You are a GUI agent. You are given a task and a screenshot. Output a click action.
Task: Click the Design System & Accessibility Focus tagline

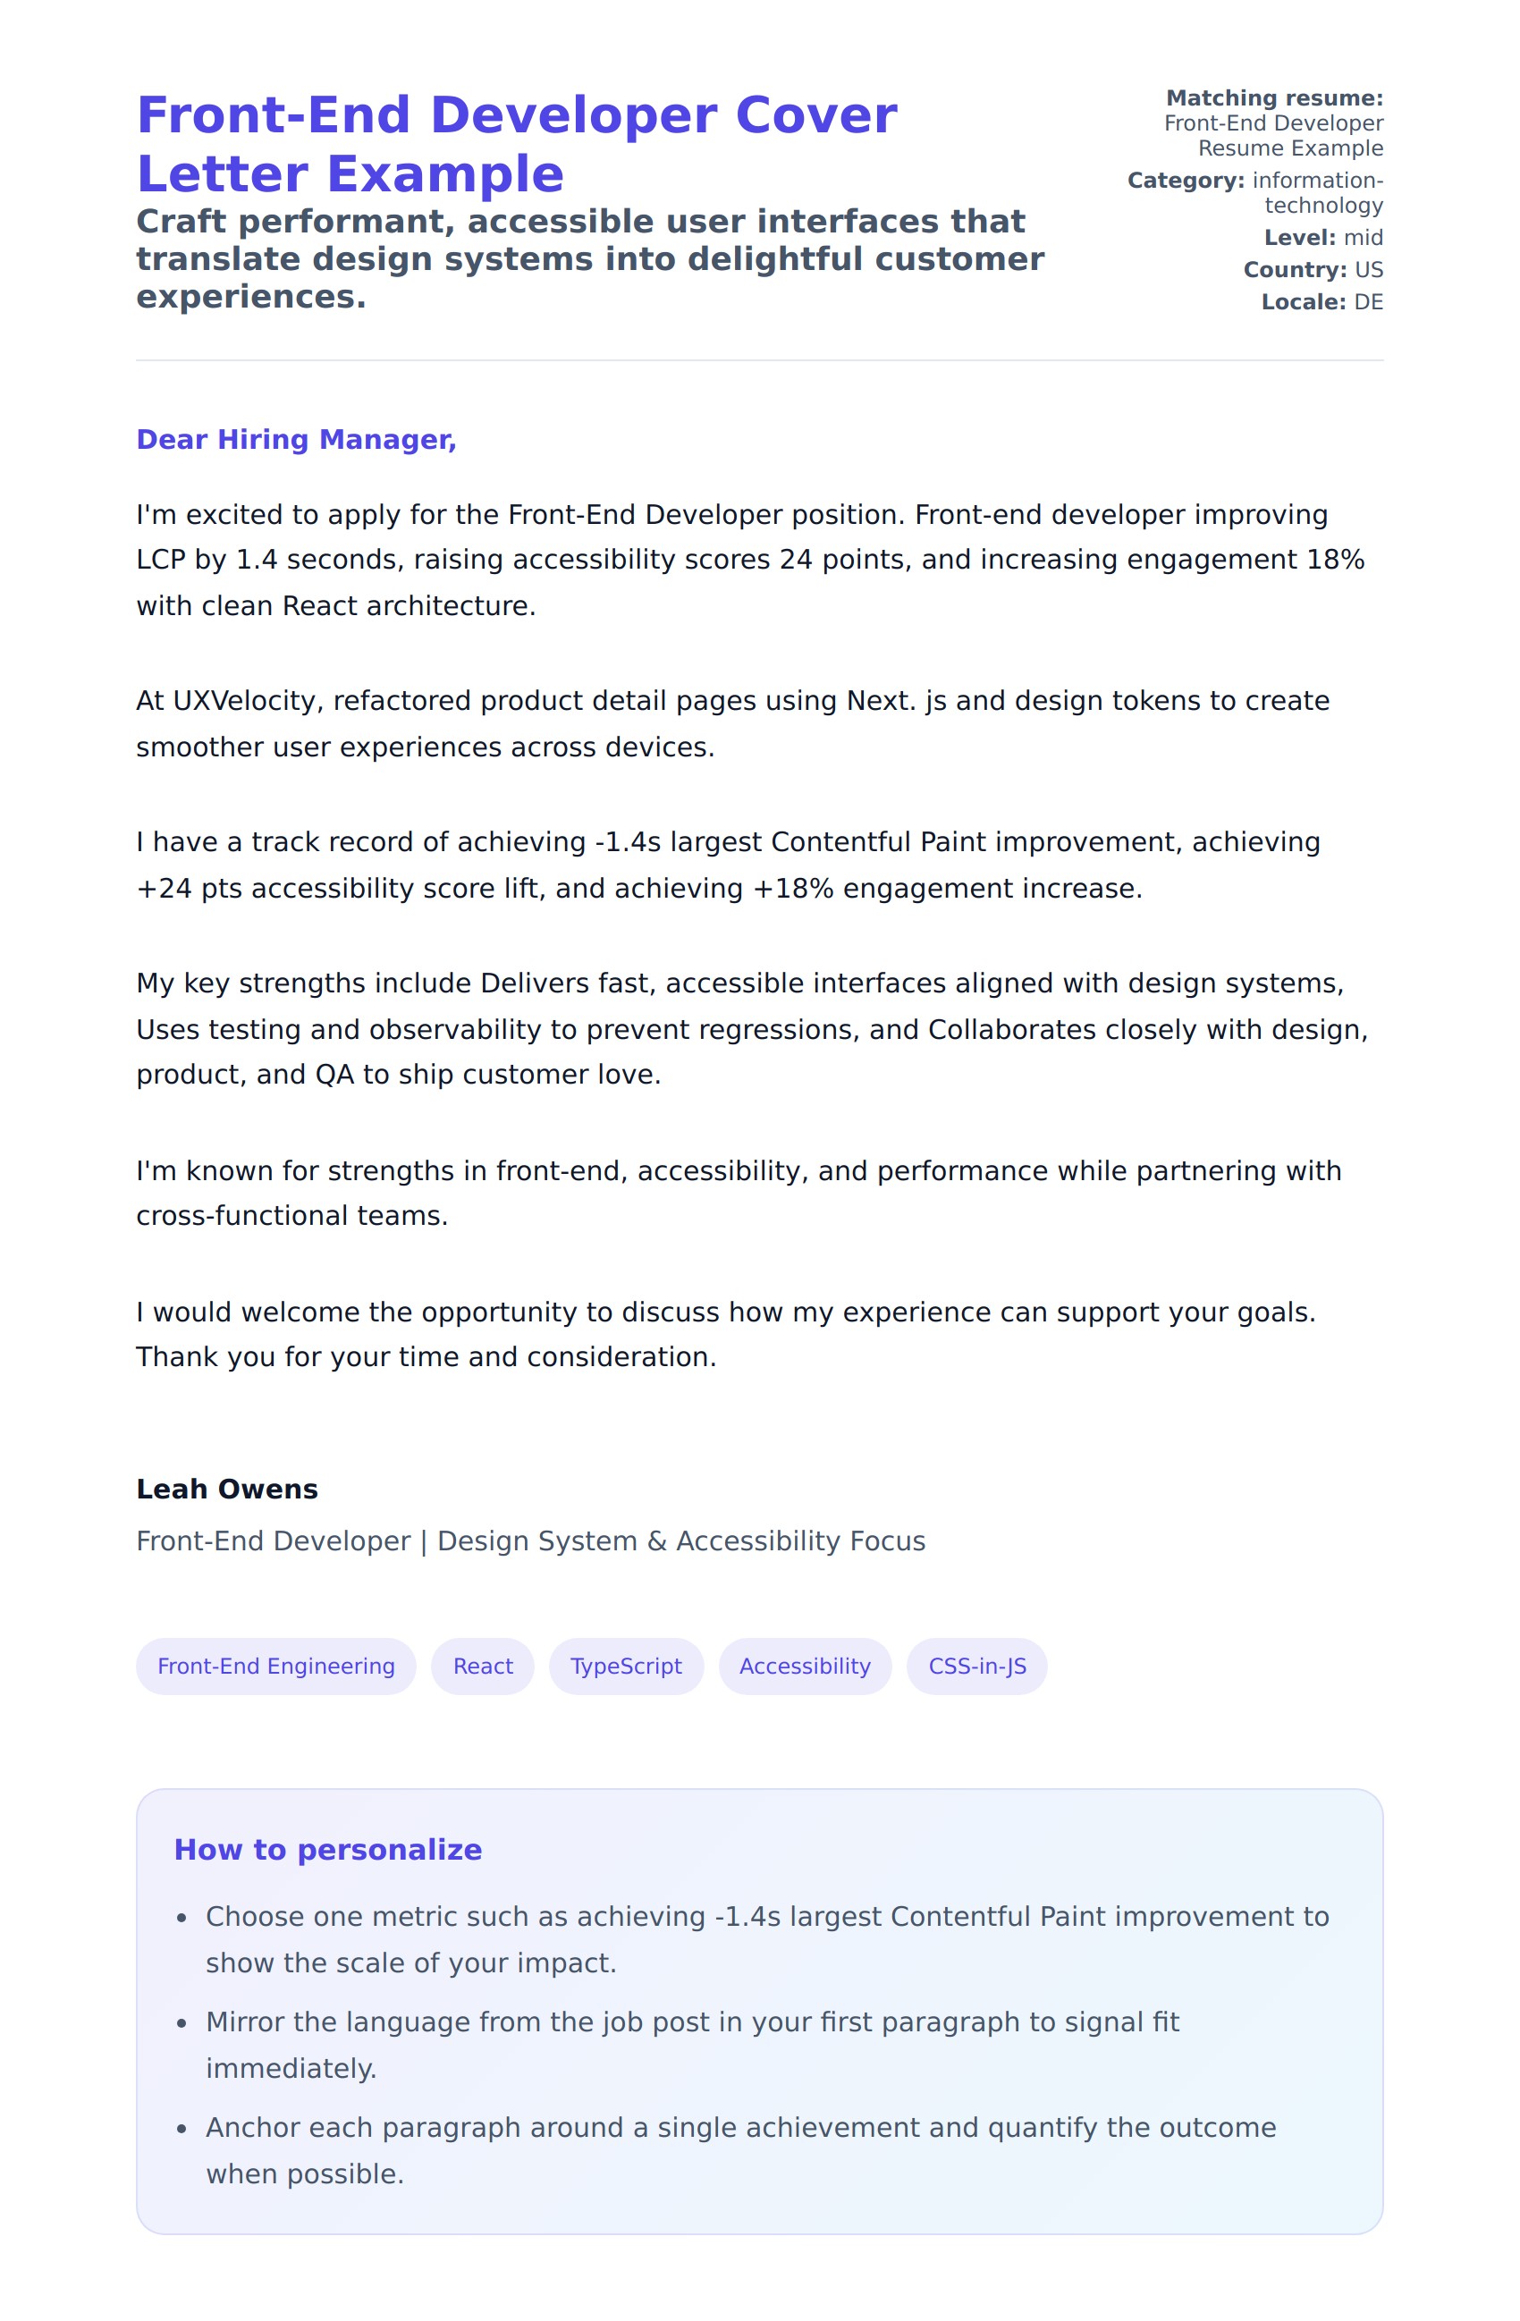tap(530, 1540)
